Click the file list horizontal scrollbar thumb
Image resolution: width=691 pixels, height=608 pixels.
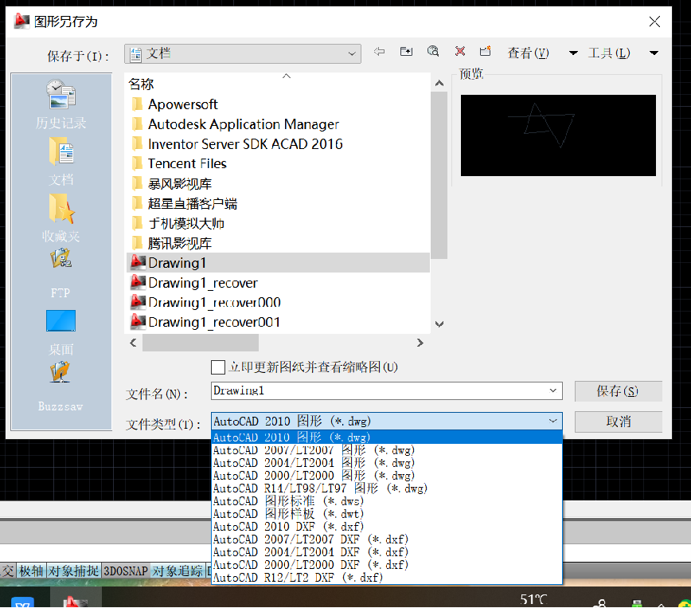(201, 343)
